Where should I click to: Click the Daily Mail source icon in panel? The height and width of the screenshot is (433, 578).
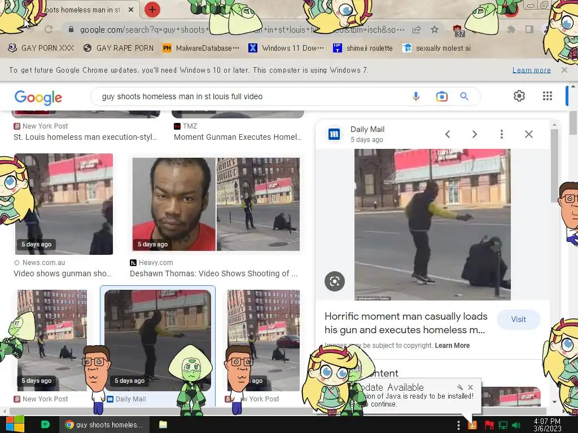click(x=334, y=134)
